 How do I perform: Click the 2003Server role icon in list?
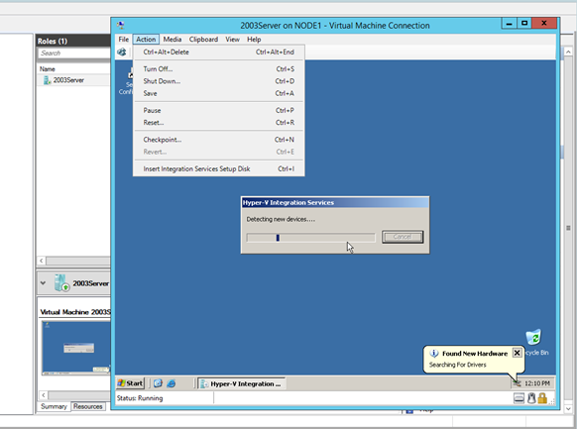(x=48, y=80)
